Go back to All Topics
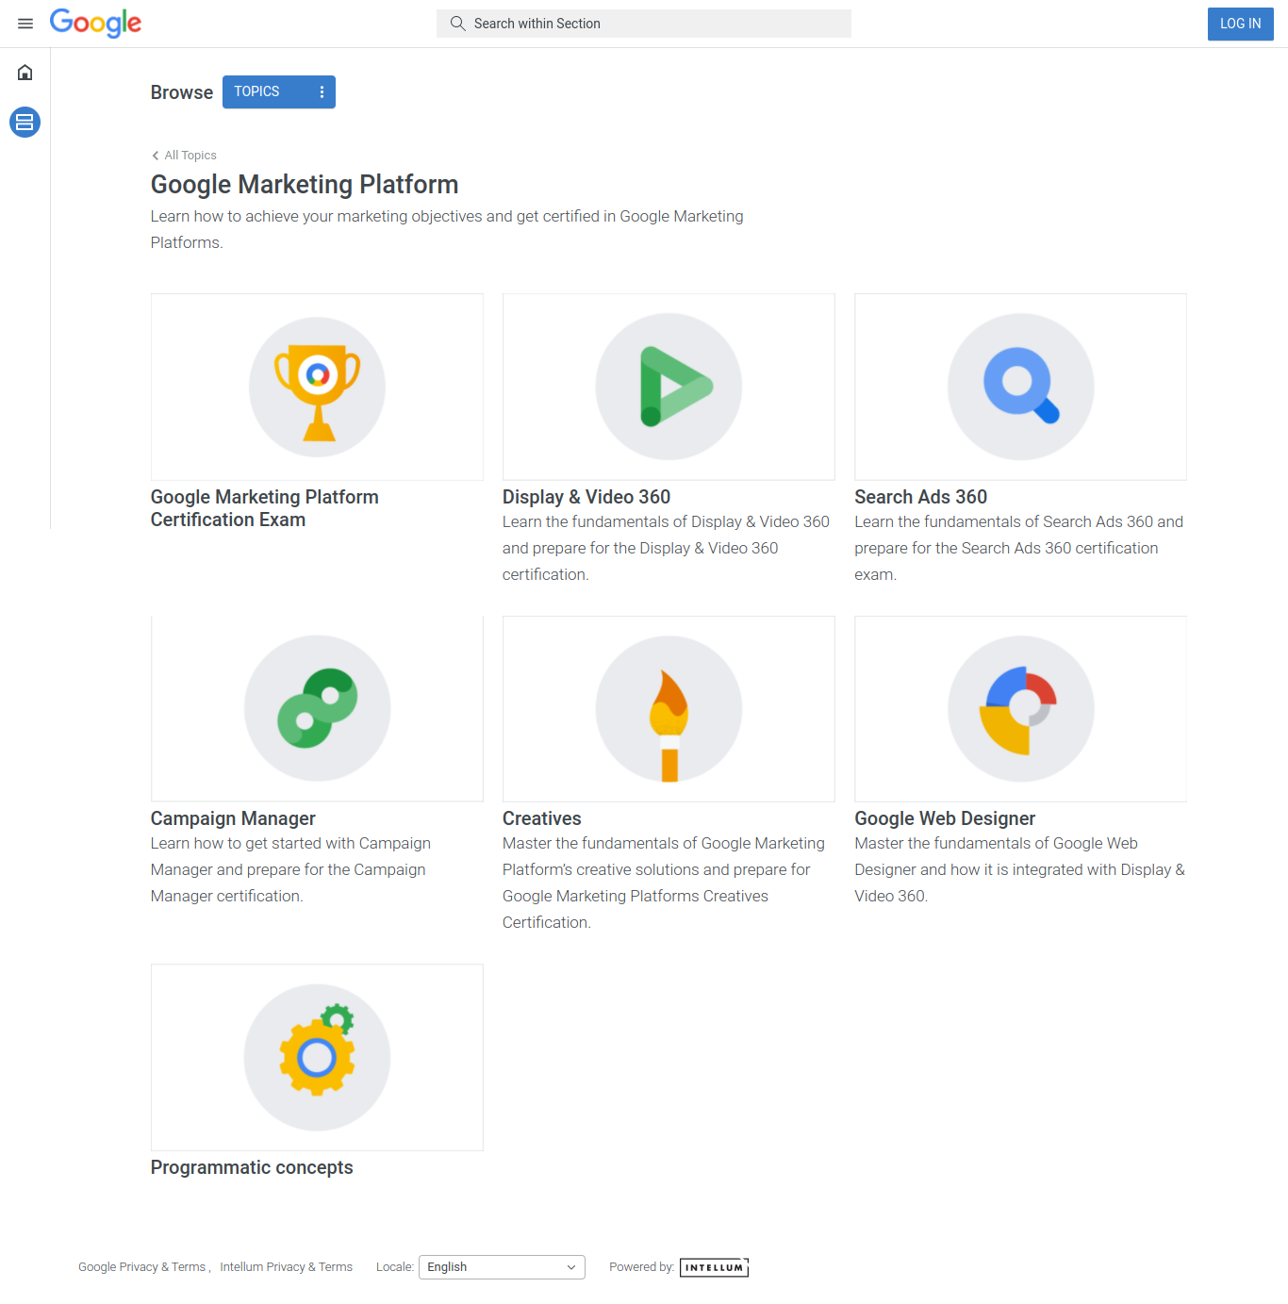 190,156
